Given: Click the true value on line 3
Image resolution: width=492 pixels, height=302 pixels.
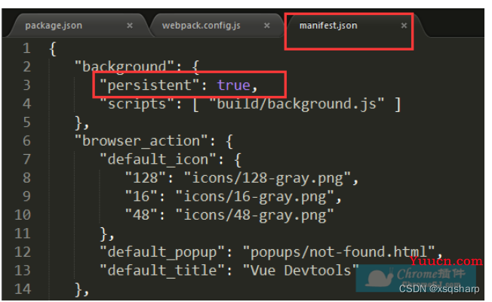Looking at the screenshot, I should click(x=234, y=85).
